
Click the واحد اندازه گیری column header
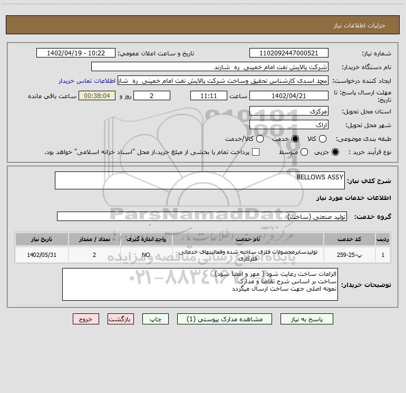pos(146,239)
